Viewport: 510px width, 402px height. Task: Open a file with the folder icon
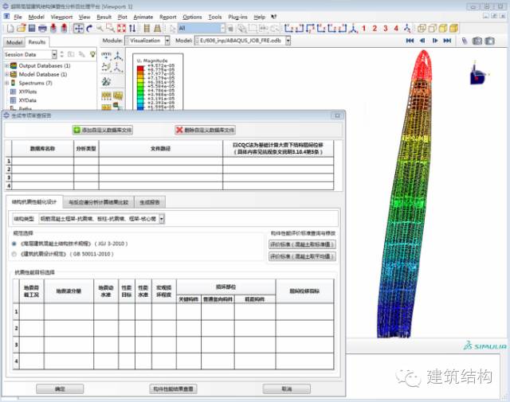click(22, 29)
